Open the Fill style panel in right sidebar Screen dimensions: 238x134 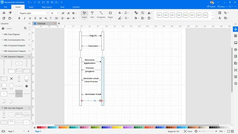[x=235, y=29]
